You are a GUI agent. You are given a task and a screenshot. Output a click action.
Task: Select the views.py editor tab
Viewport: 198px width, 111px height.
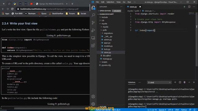coord(134,7)
